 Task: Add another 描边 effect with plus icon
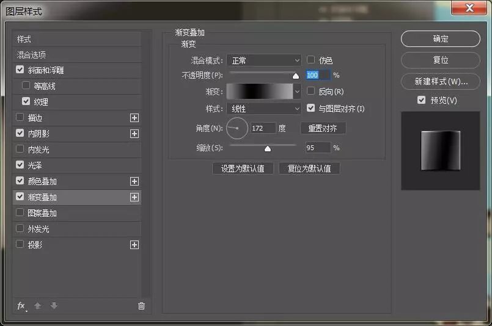pyautogui.click(x=134, y=118)
